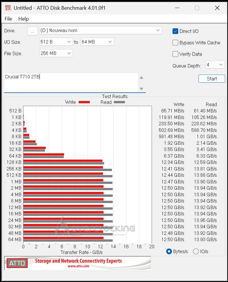Click the Write column header
228x282 pixels.
pos(179,104)
